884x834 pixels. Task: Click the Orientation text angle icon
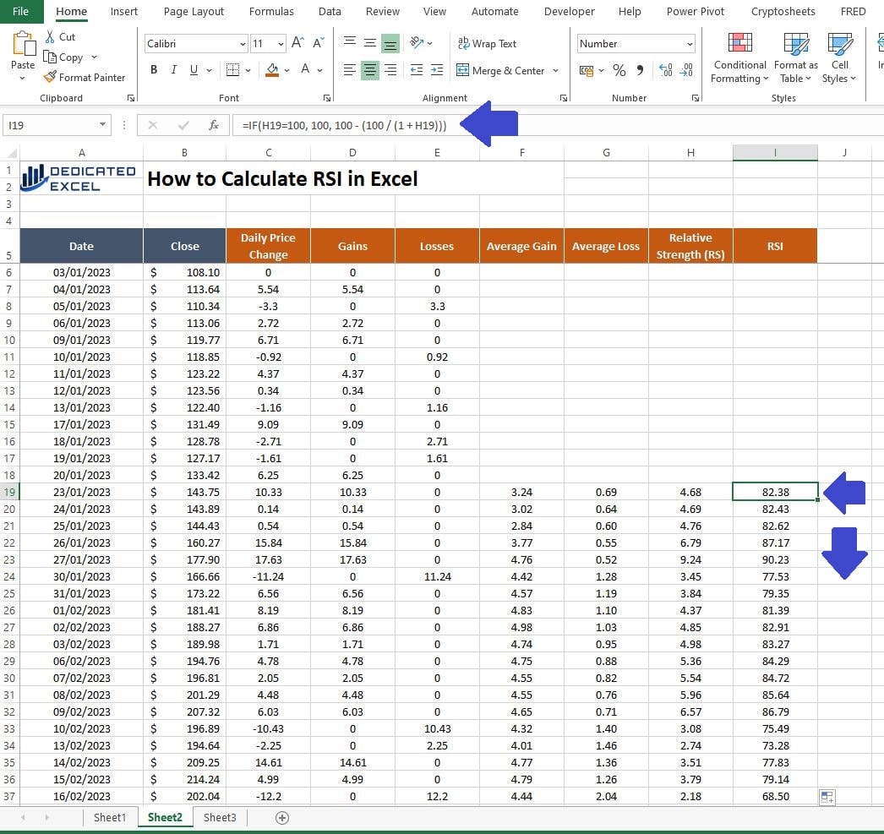pos(417,43)
